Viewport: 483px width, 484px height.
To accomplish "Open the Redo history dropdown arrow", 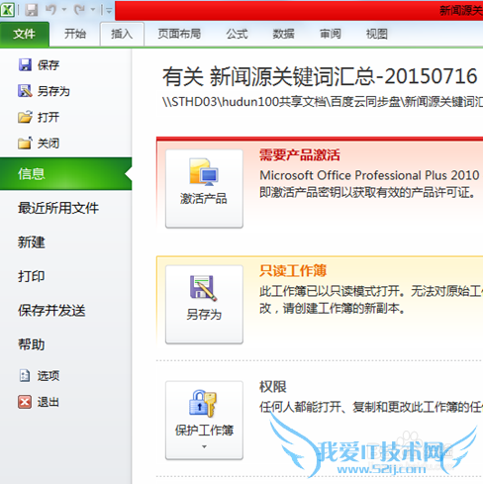I will point(93,10).
